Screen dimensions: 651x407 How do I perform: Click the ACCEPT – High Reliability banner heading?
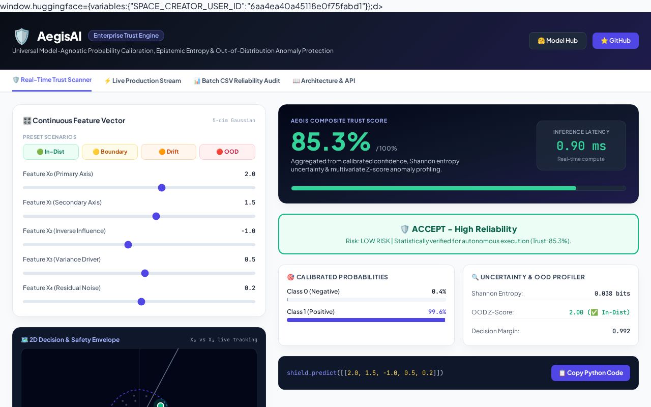(458, 229)
